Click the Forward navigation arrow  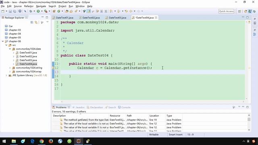click(x=139, y=11)
